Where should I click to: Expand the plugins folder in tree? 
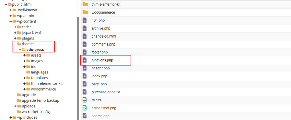(x=15, y=38)
